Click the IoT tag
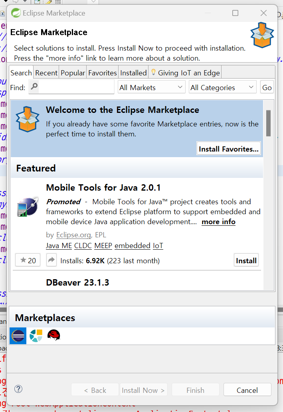Screen dimensions: 283x412 (x=158, y=245)
